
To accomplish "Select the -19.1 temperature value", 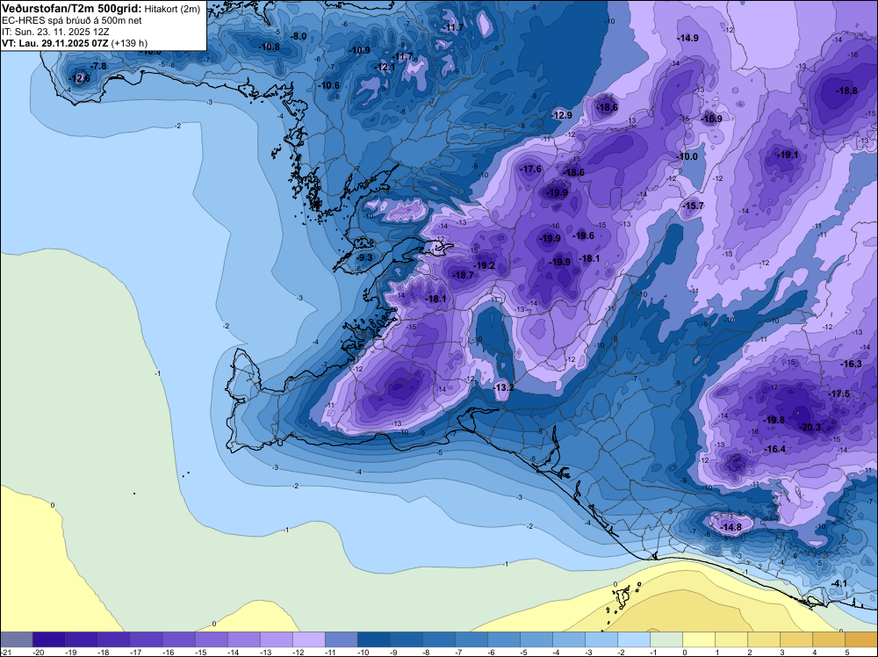I will pos(788,155).
